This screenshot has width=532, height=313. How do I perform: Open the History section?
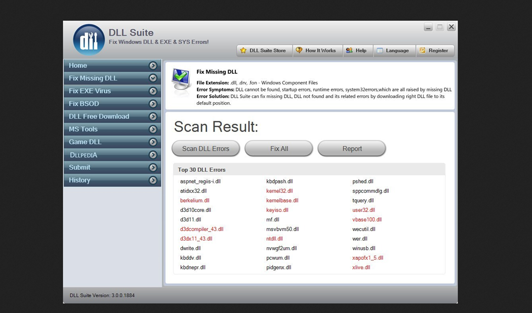(112, 181)
